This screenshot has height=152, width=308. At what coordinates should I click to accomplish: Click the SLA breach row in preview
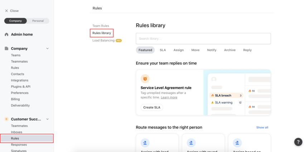pyautogui.click(x=226, y=96)
